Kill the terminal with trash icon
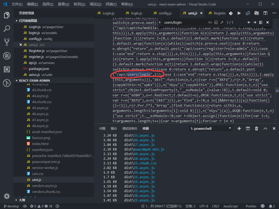 pyautogui.click(x=256, y=128)
